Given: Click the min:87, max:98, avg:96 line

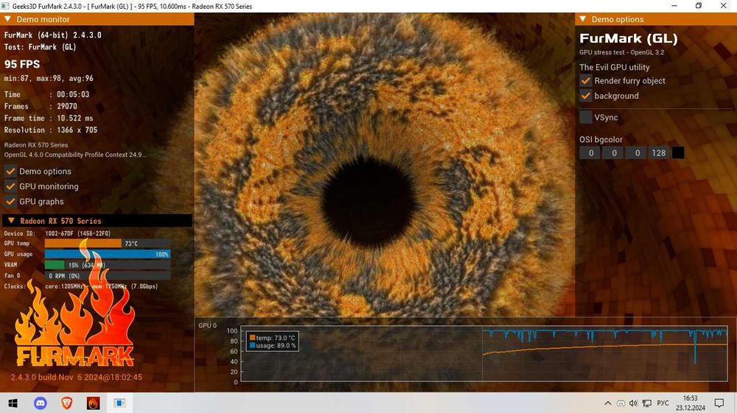Looking at the screenshot, I should click(49, 78).
